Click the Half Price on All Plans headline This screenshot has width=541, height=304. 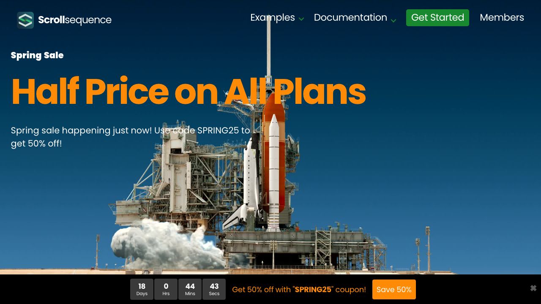[188, 92]
